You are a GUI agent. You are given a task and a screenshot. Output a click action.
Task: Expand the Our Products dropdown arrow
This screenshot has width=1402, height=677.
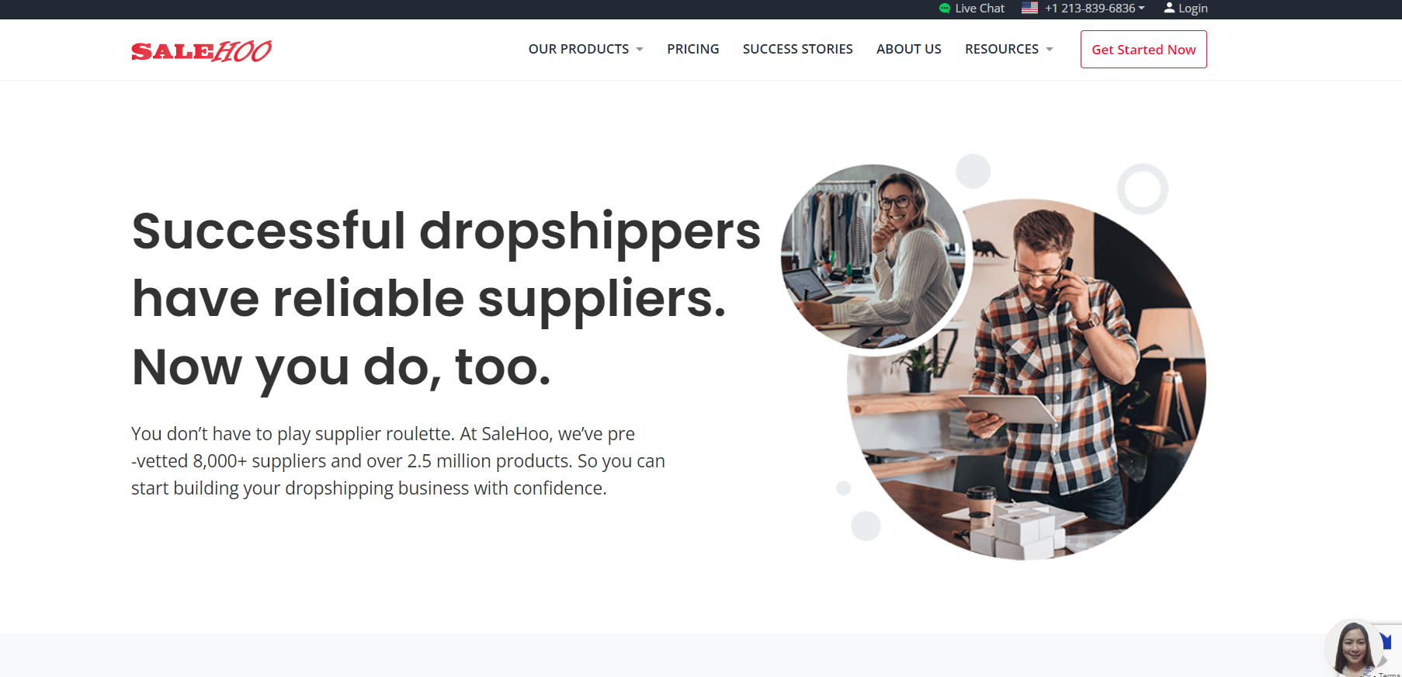click(640, 49)
